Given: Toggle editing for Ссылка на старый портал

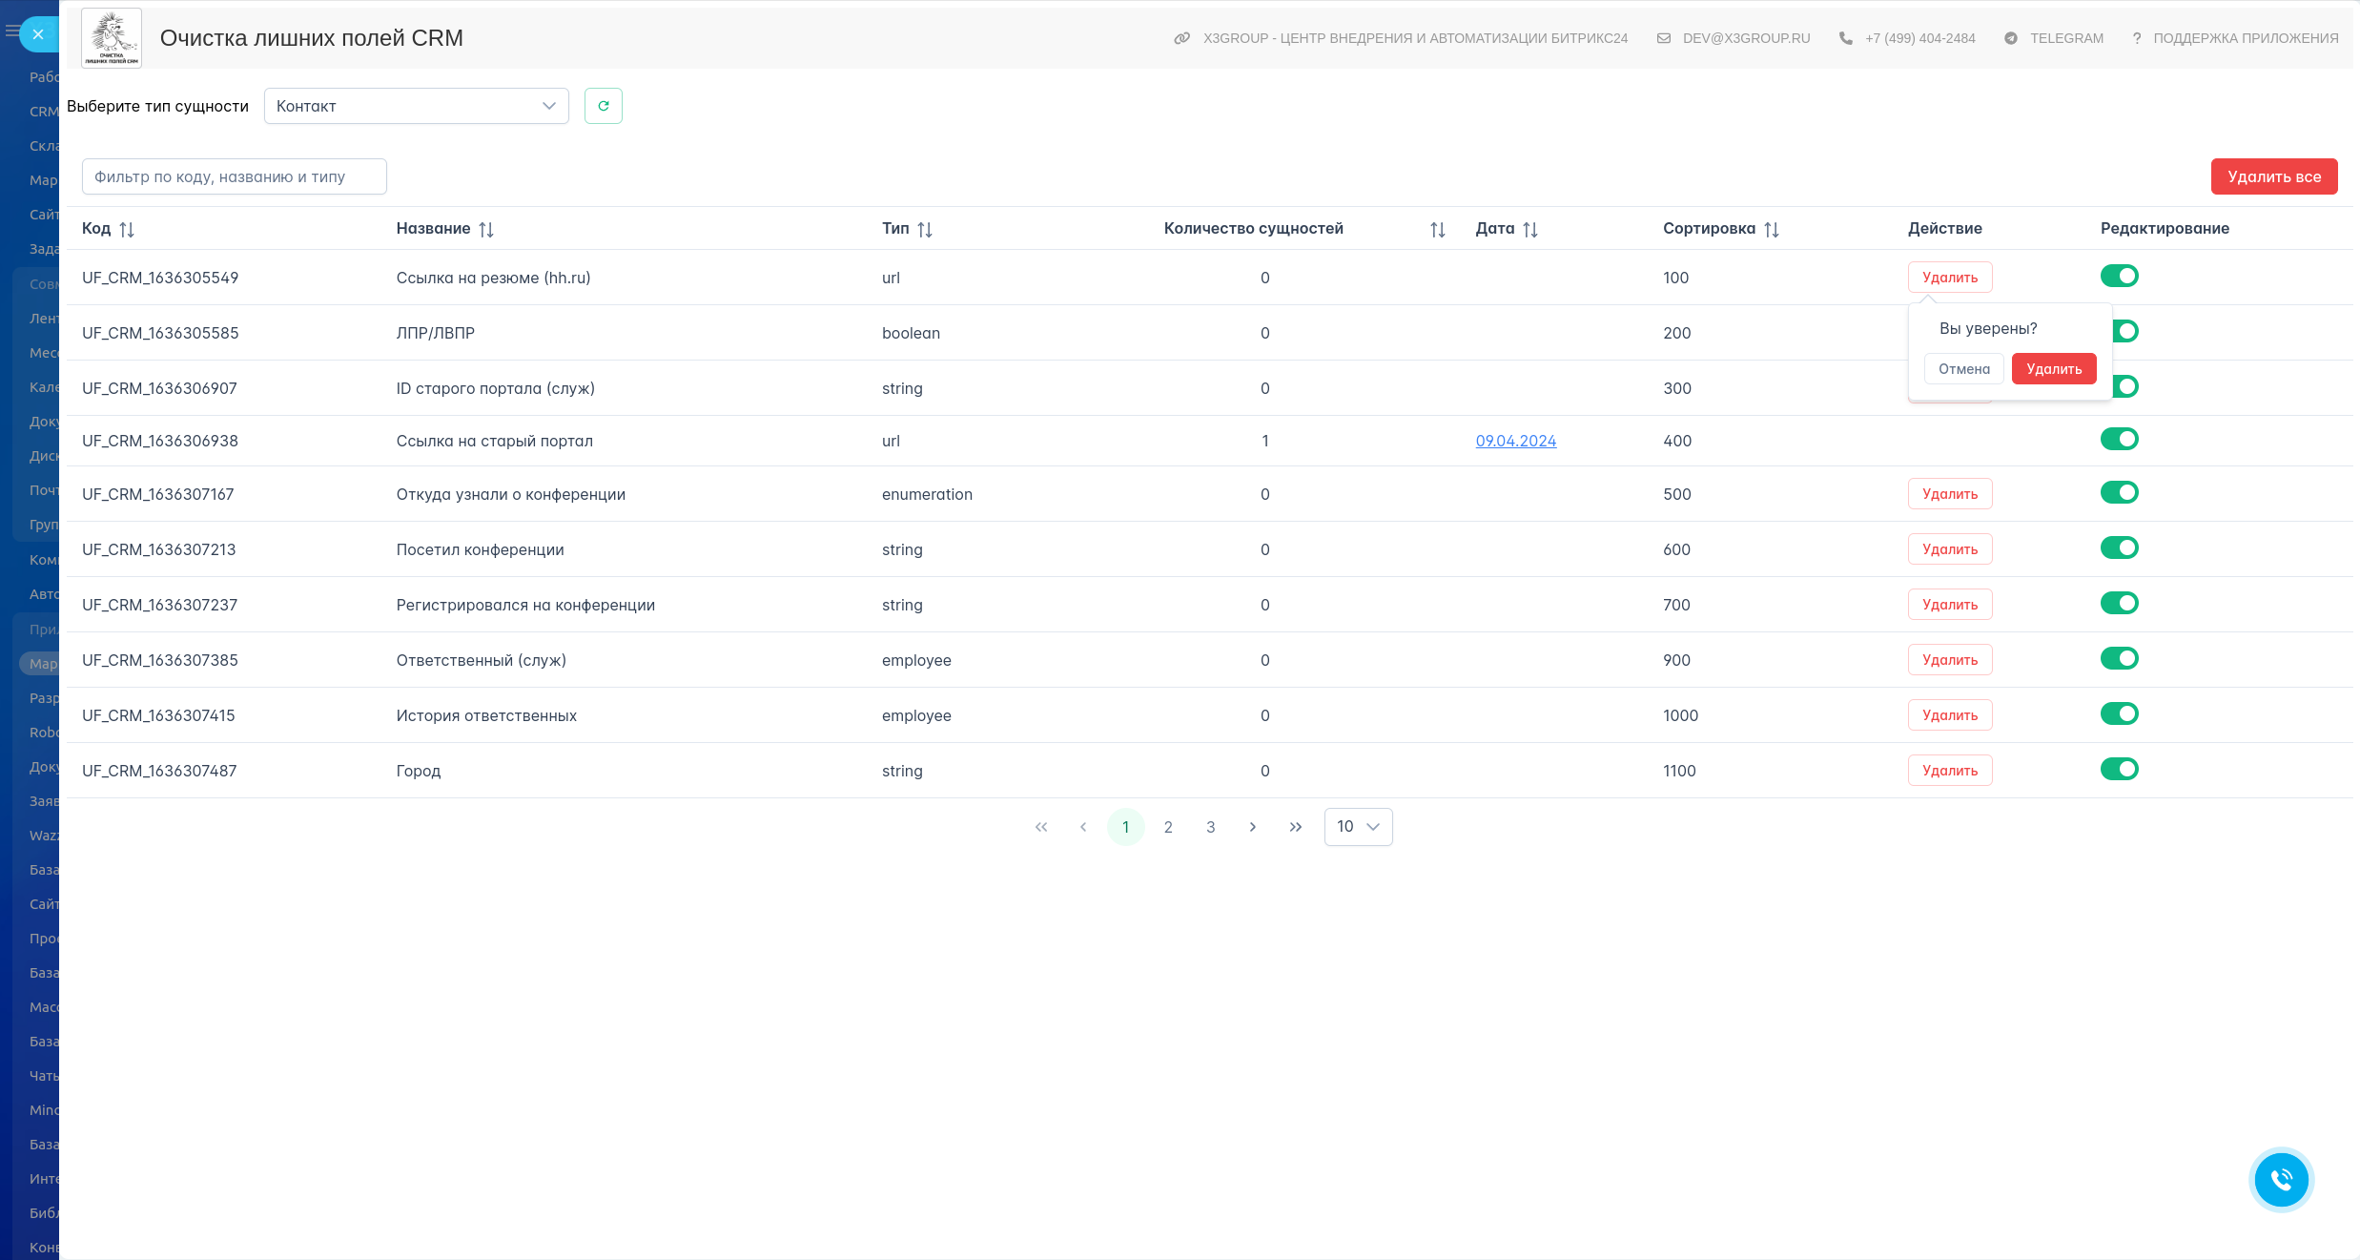Looking at the screenshot, I should (x=2119, y=440).
